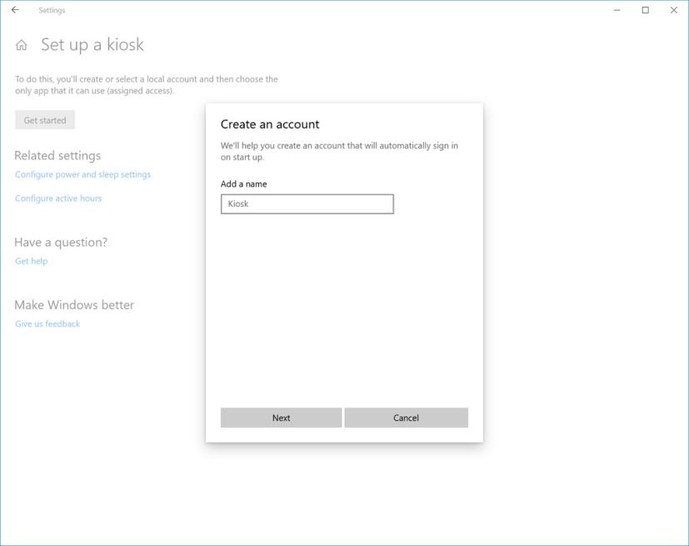Click the back arrow in the title bar
The image size is (689, 546).
(15, 10)
